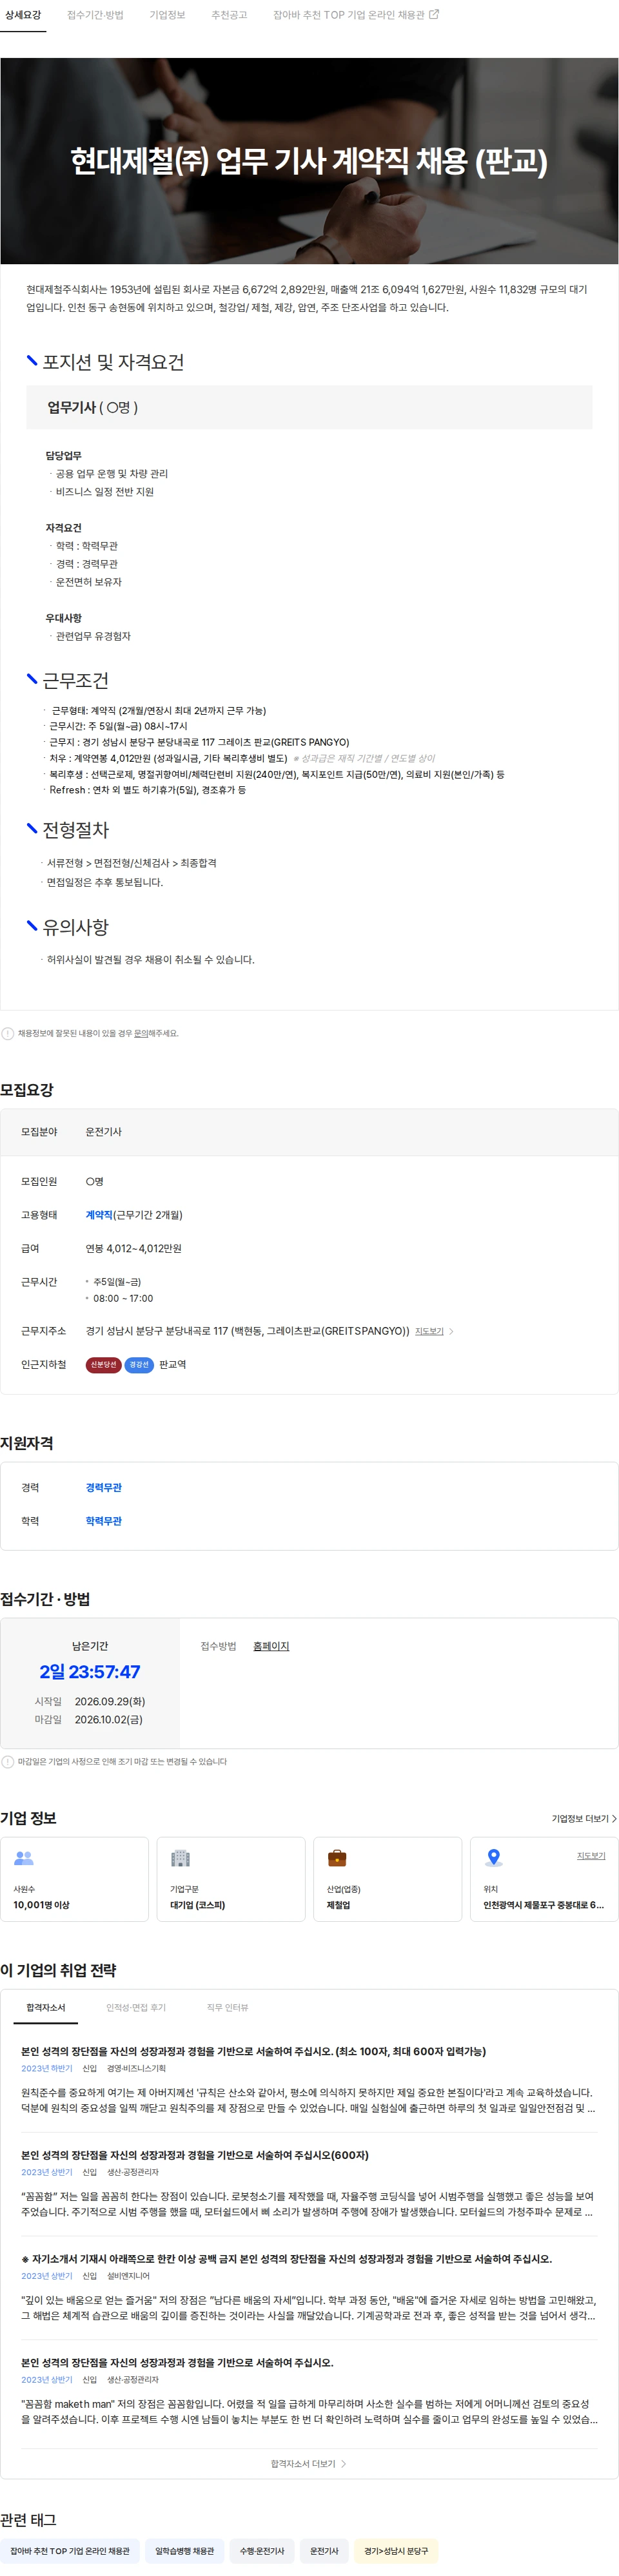
Task: Click the 산업(업종) briefcase icon
Action: click(x=337, y=1858)
